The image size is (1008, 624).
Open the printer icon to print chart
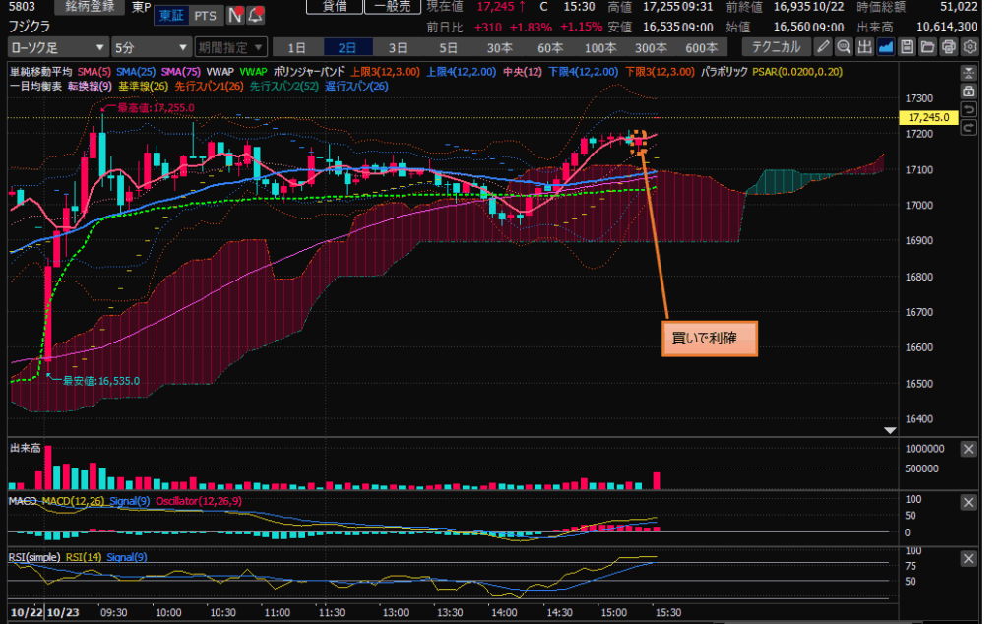949,46
